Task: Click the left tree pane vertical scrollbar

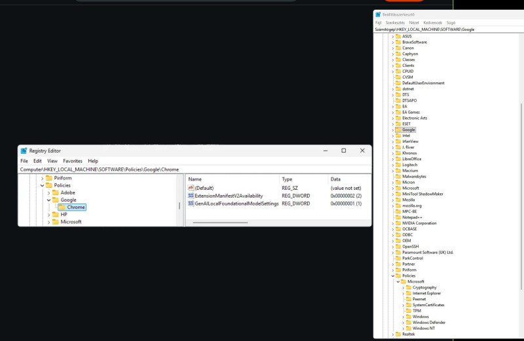Action: [x=179, y=206]
